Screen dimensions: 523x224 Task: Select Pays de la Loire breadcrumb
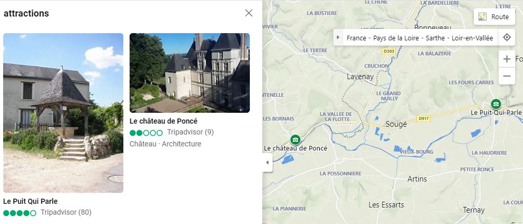396,38
